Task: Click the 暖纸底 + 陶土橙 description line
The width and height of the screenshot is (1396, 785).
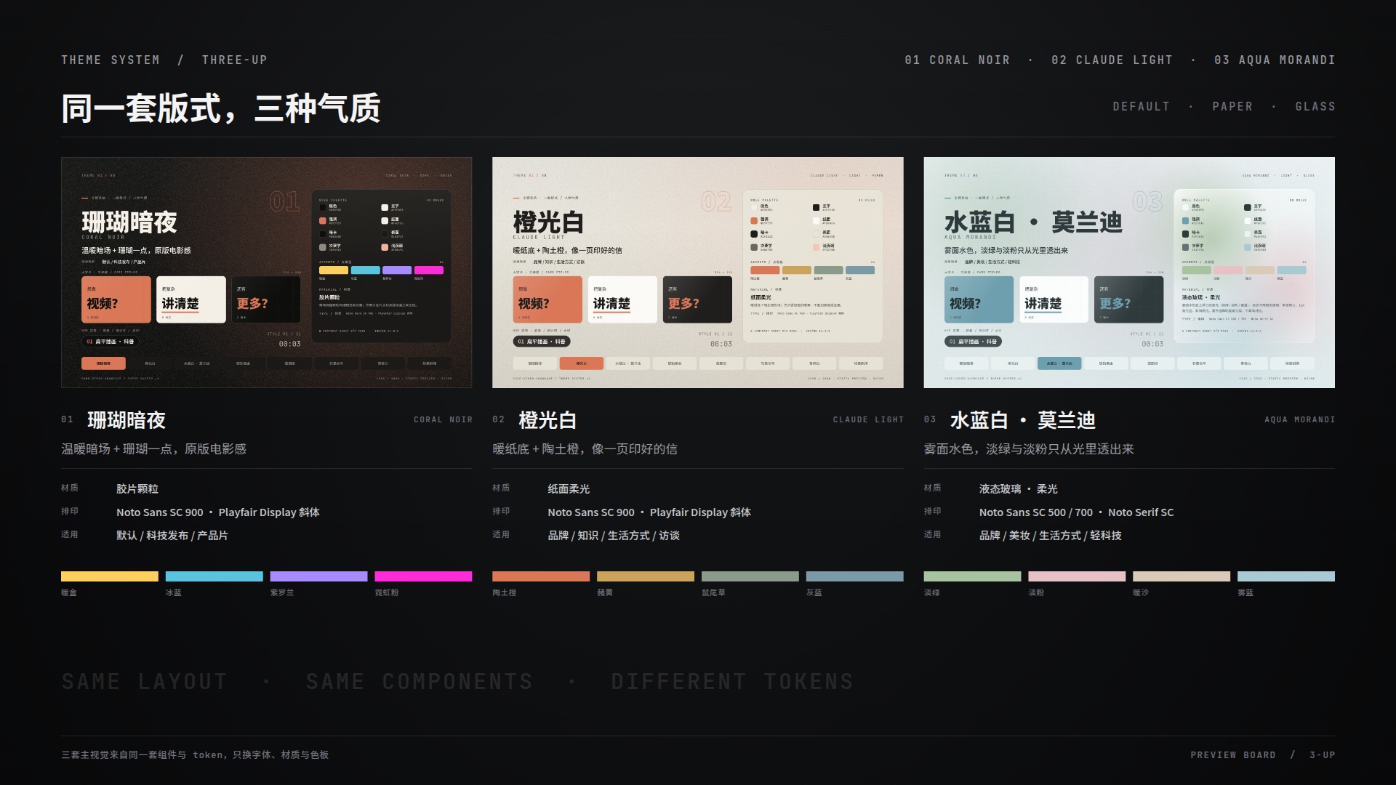Action: click(585, 449)
